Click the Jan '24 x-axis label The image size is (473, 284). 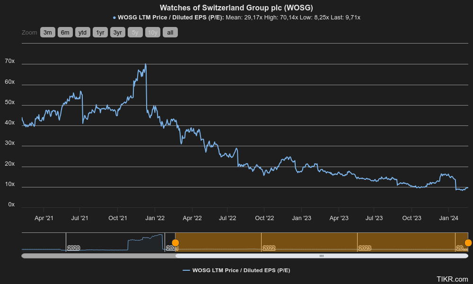click(448, 218)
